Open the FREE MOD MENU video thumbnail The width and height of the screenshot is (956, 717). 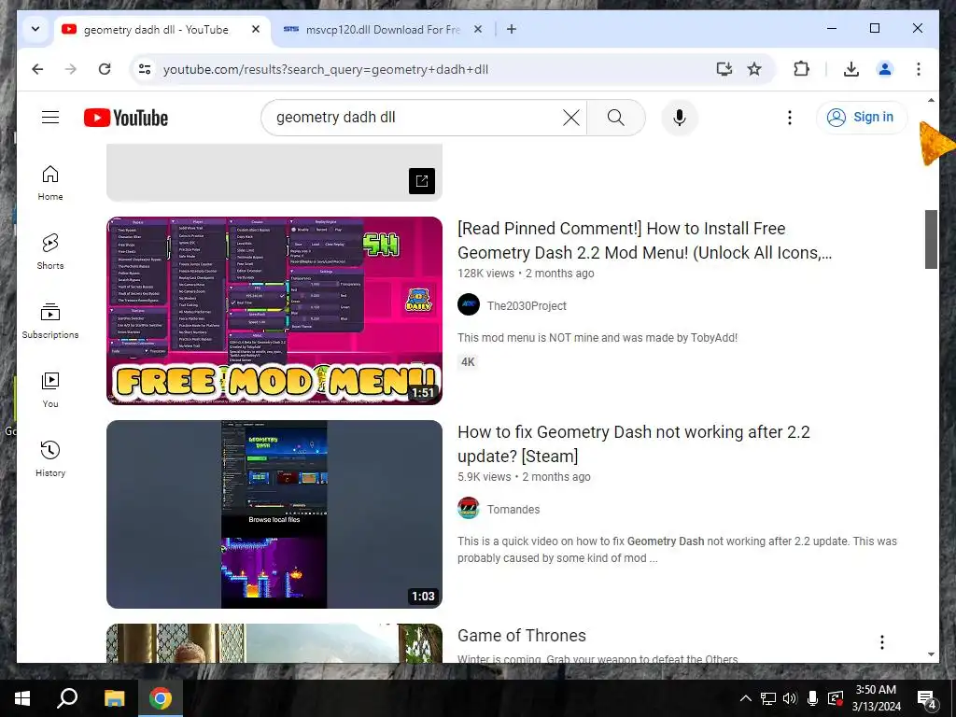click(274, 310)
